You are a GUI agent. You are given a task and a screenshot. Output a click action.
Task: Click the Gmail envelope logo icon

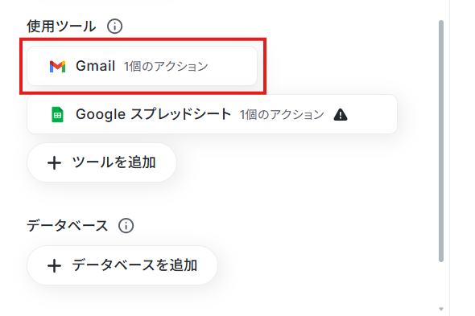(57, 66)
